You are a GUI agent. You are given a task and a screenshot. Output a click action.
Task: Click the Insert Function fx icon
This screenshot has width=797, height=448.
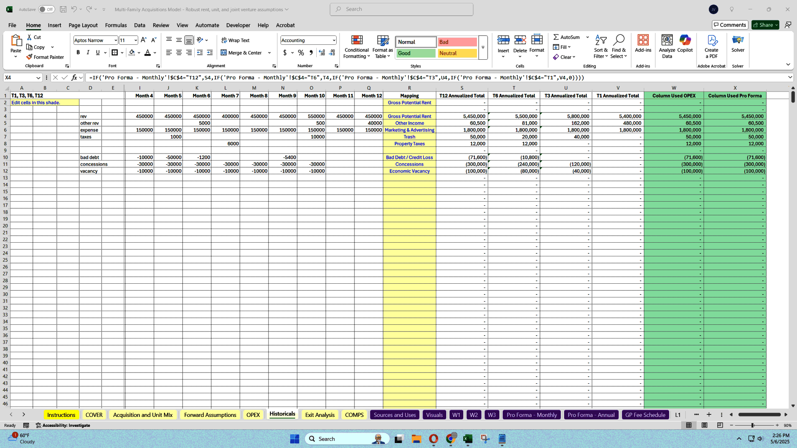click(x=74, y=78)
